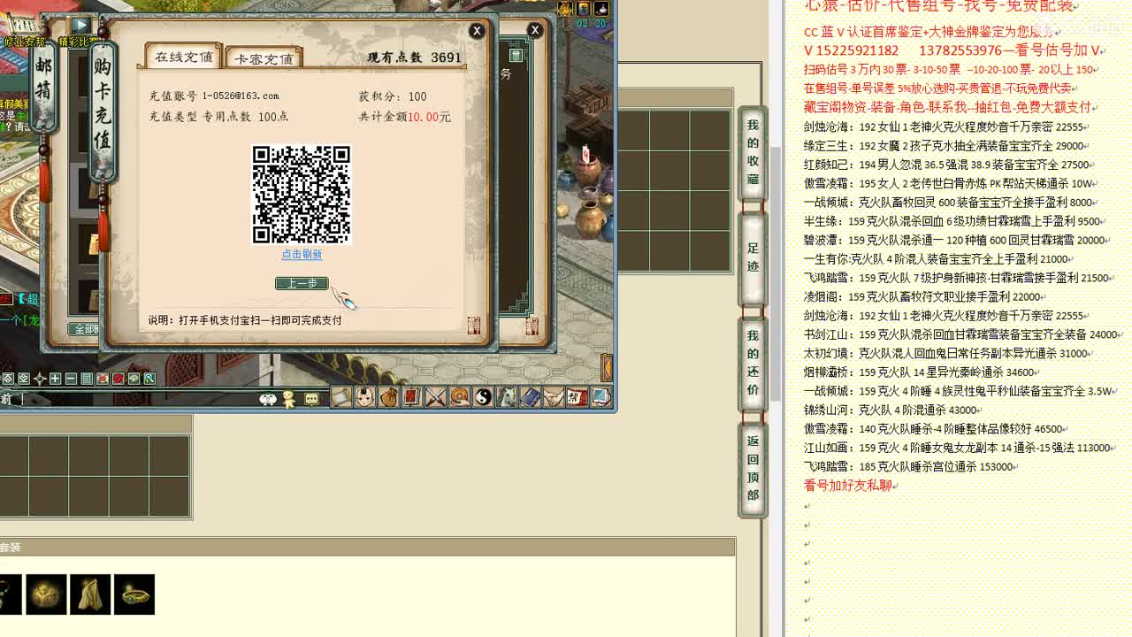Open the 帮 guild icon
The width and height of the screenshot is (1132, 637).
coord(577,396)
